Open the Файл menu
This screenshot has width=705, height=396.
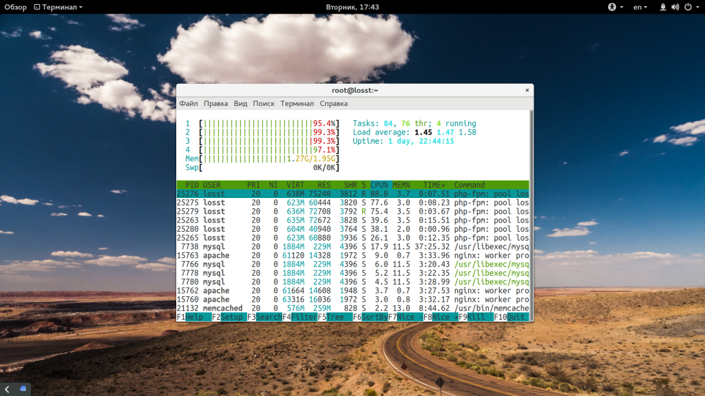point(188,104)
